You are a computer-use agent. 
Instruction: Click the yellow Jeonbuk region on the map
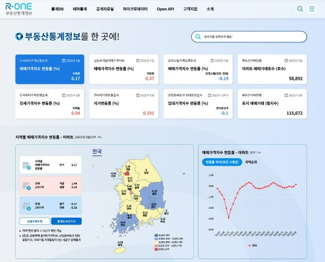[x=128, y=208]
